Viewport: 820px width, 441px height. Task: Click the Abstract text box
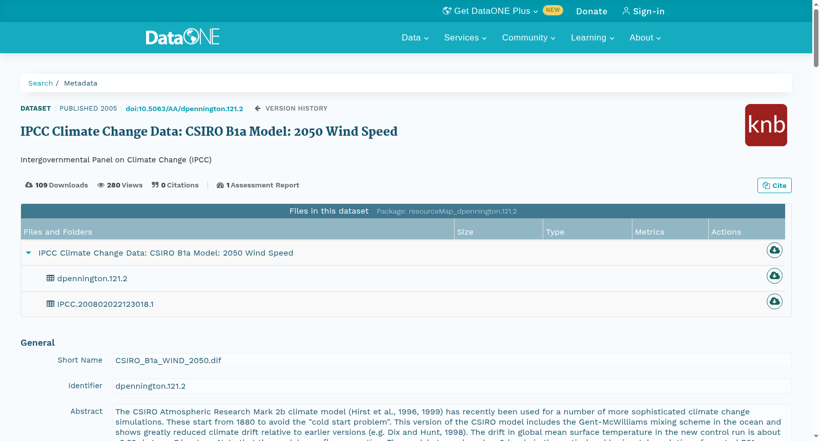click(452, 423)
